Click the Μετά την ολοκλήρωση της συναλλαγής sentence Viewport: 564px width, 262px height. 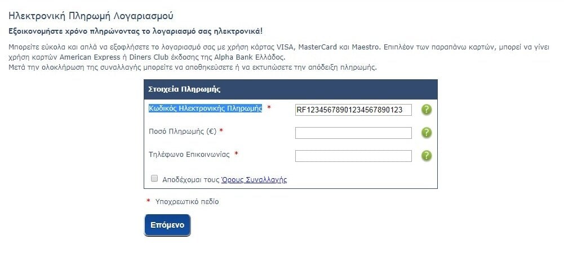[193, 67]
